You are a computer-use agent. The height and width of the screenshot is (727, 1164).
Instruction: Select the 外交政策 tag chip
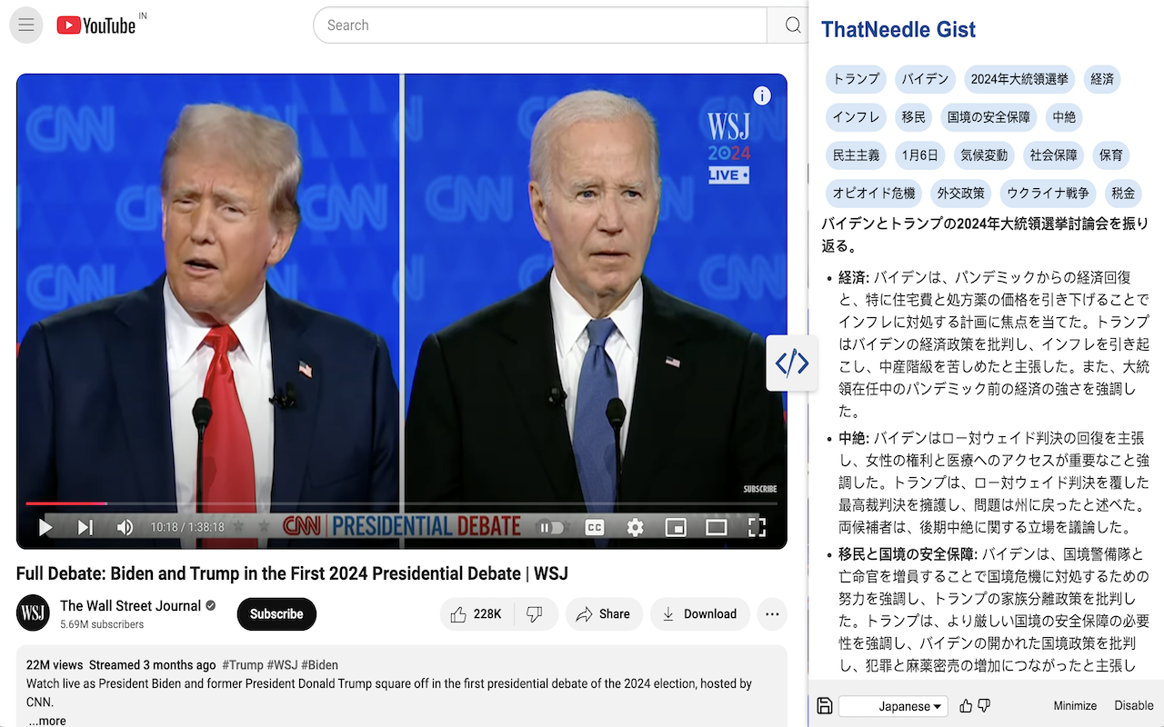961,194
